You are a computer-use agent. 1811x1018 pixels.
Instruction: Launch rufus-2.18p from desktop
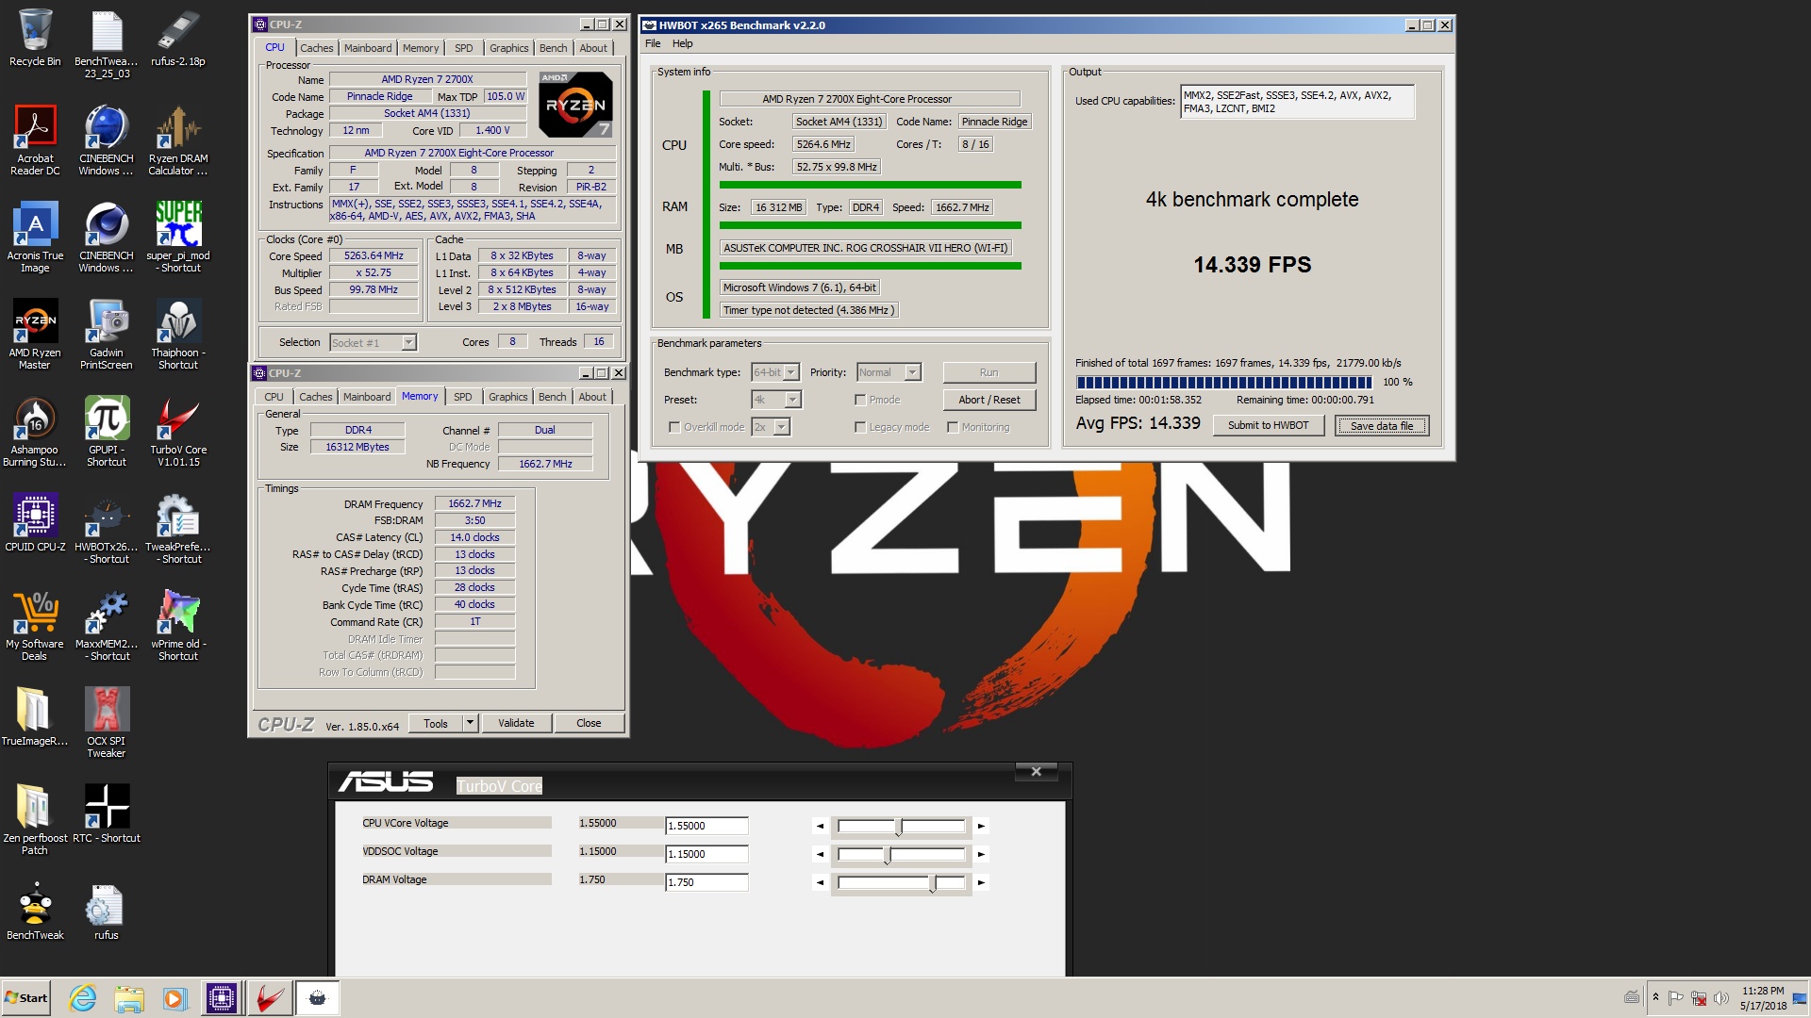coord(178,38)
